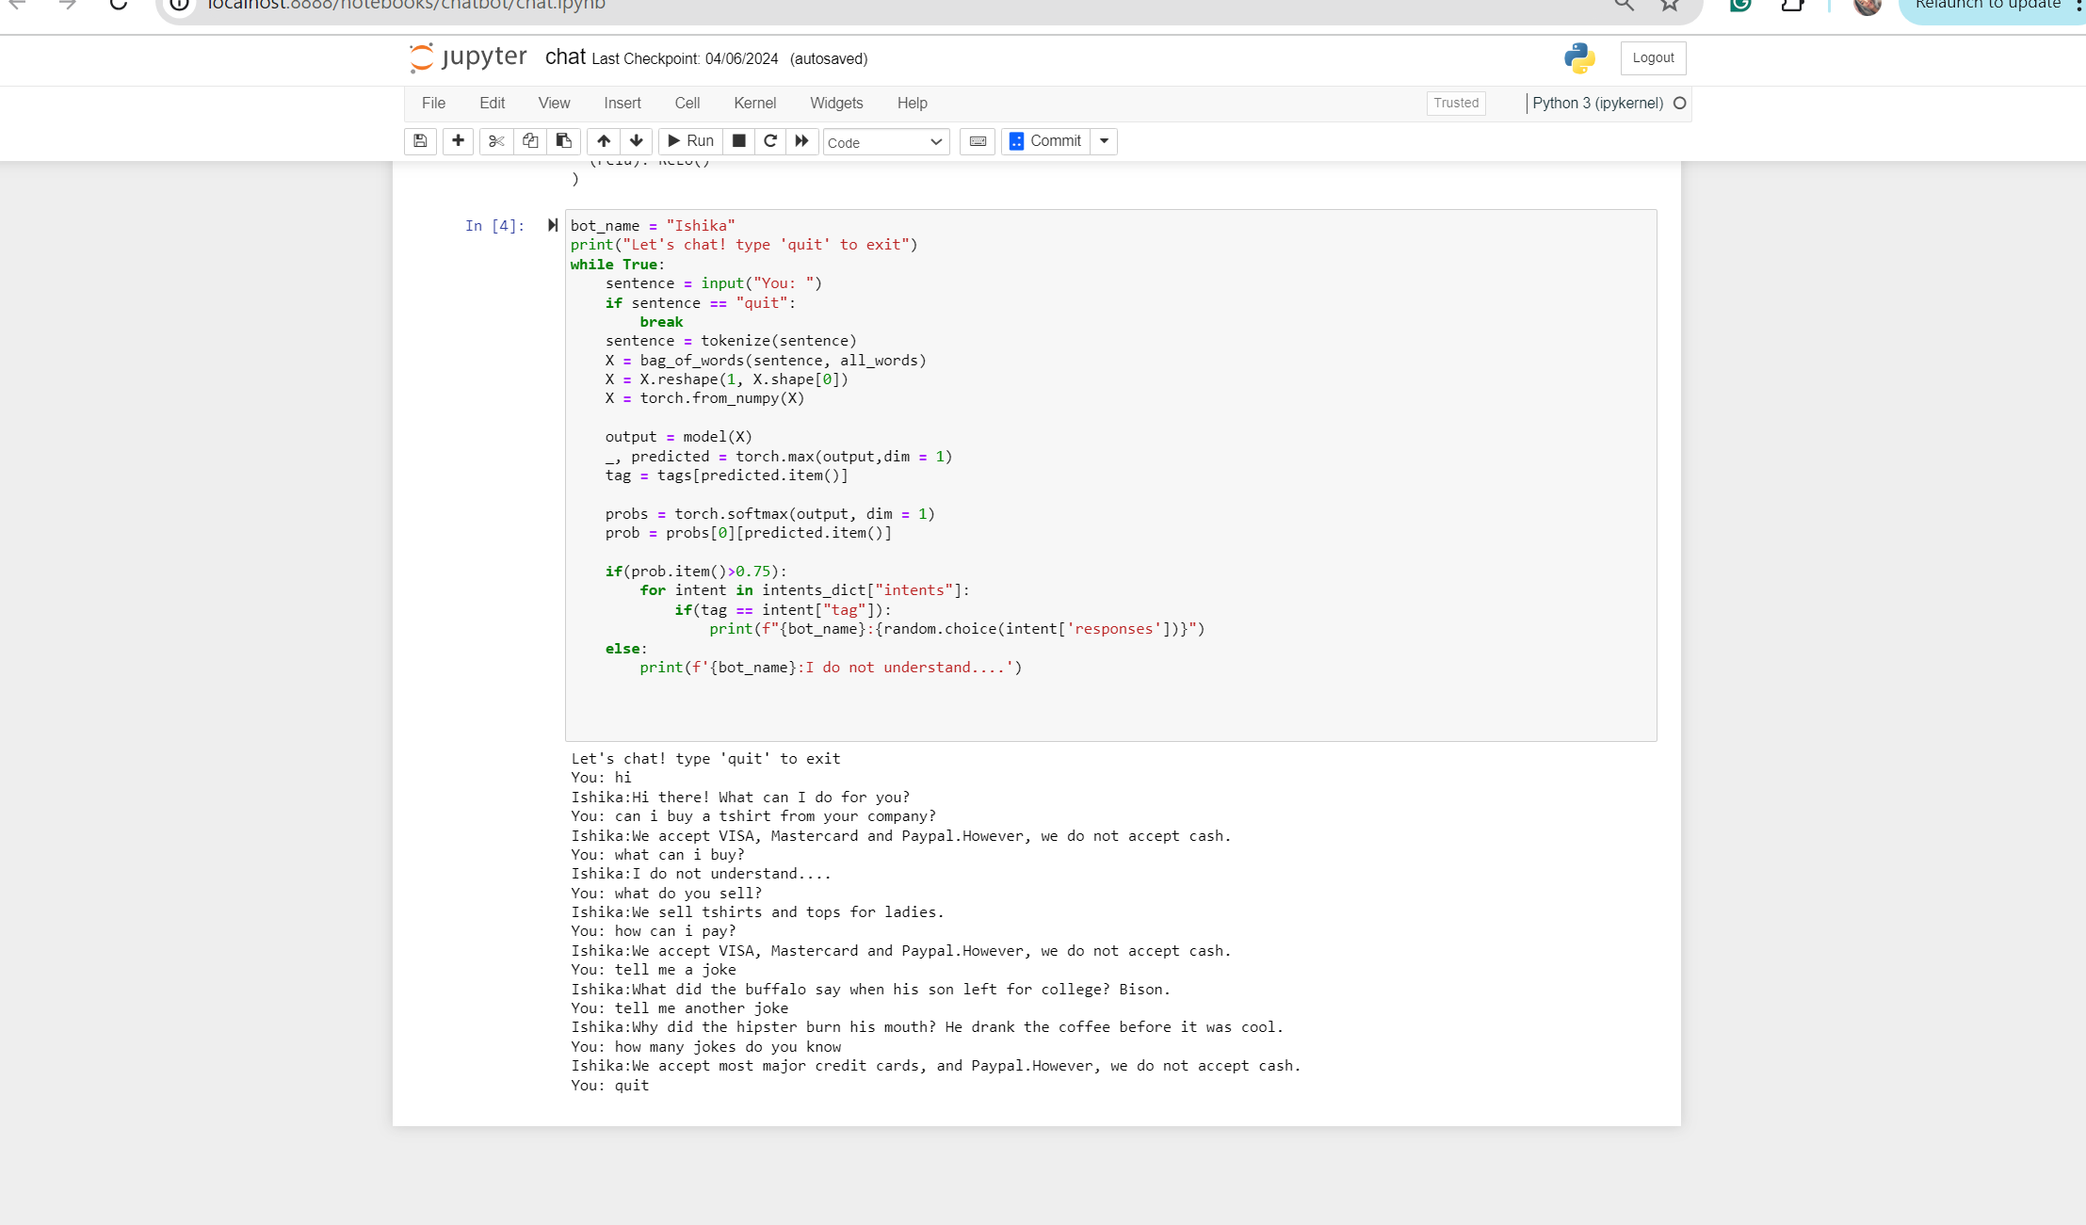Click the Cut cell (scissors) icon
2086x1225 pixels.
click(x=494, y=141)
